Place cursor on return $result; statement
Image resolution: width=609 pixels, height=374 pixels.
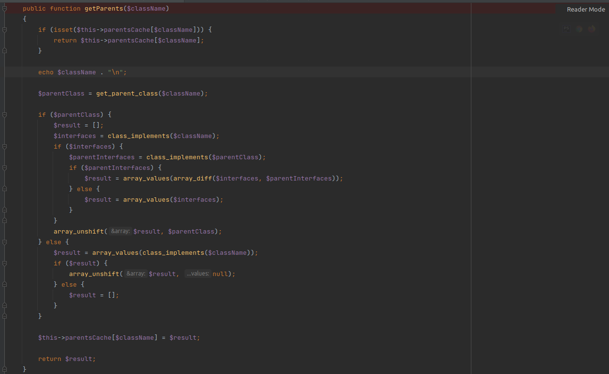pos(67,359)
